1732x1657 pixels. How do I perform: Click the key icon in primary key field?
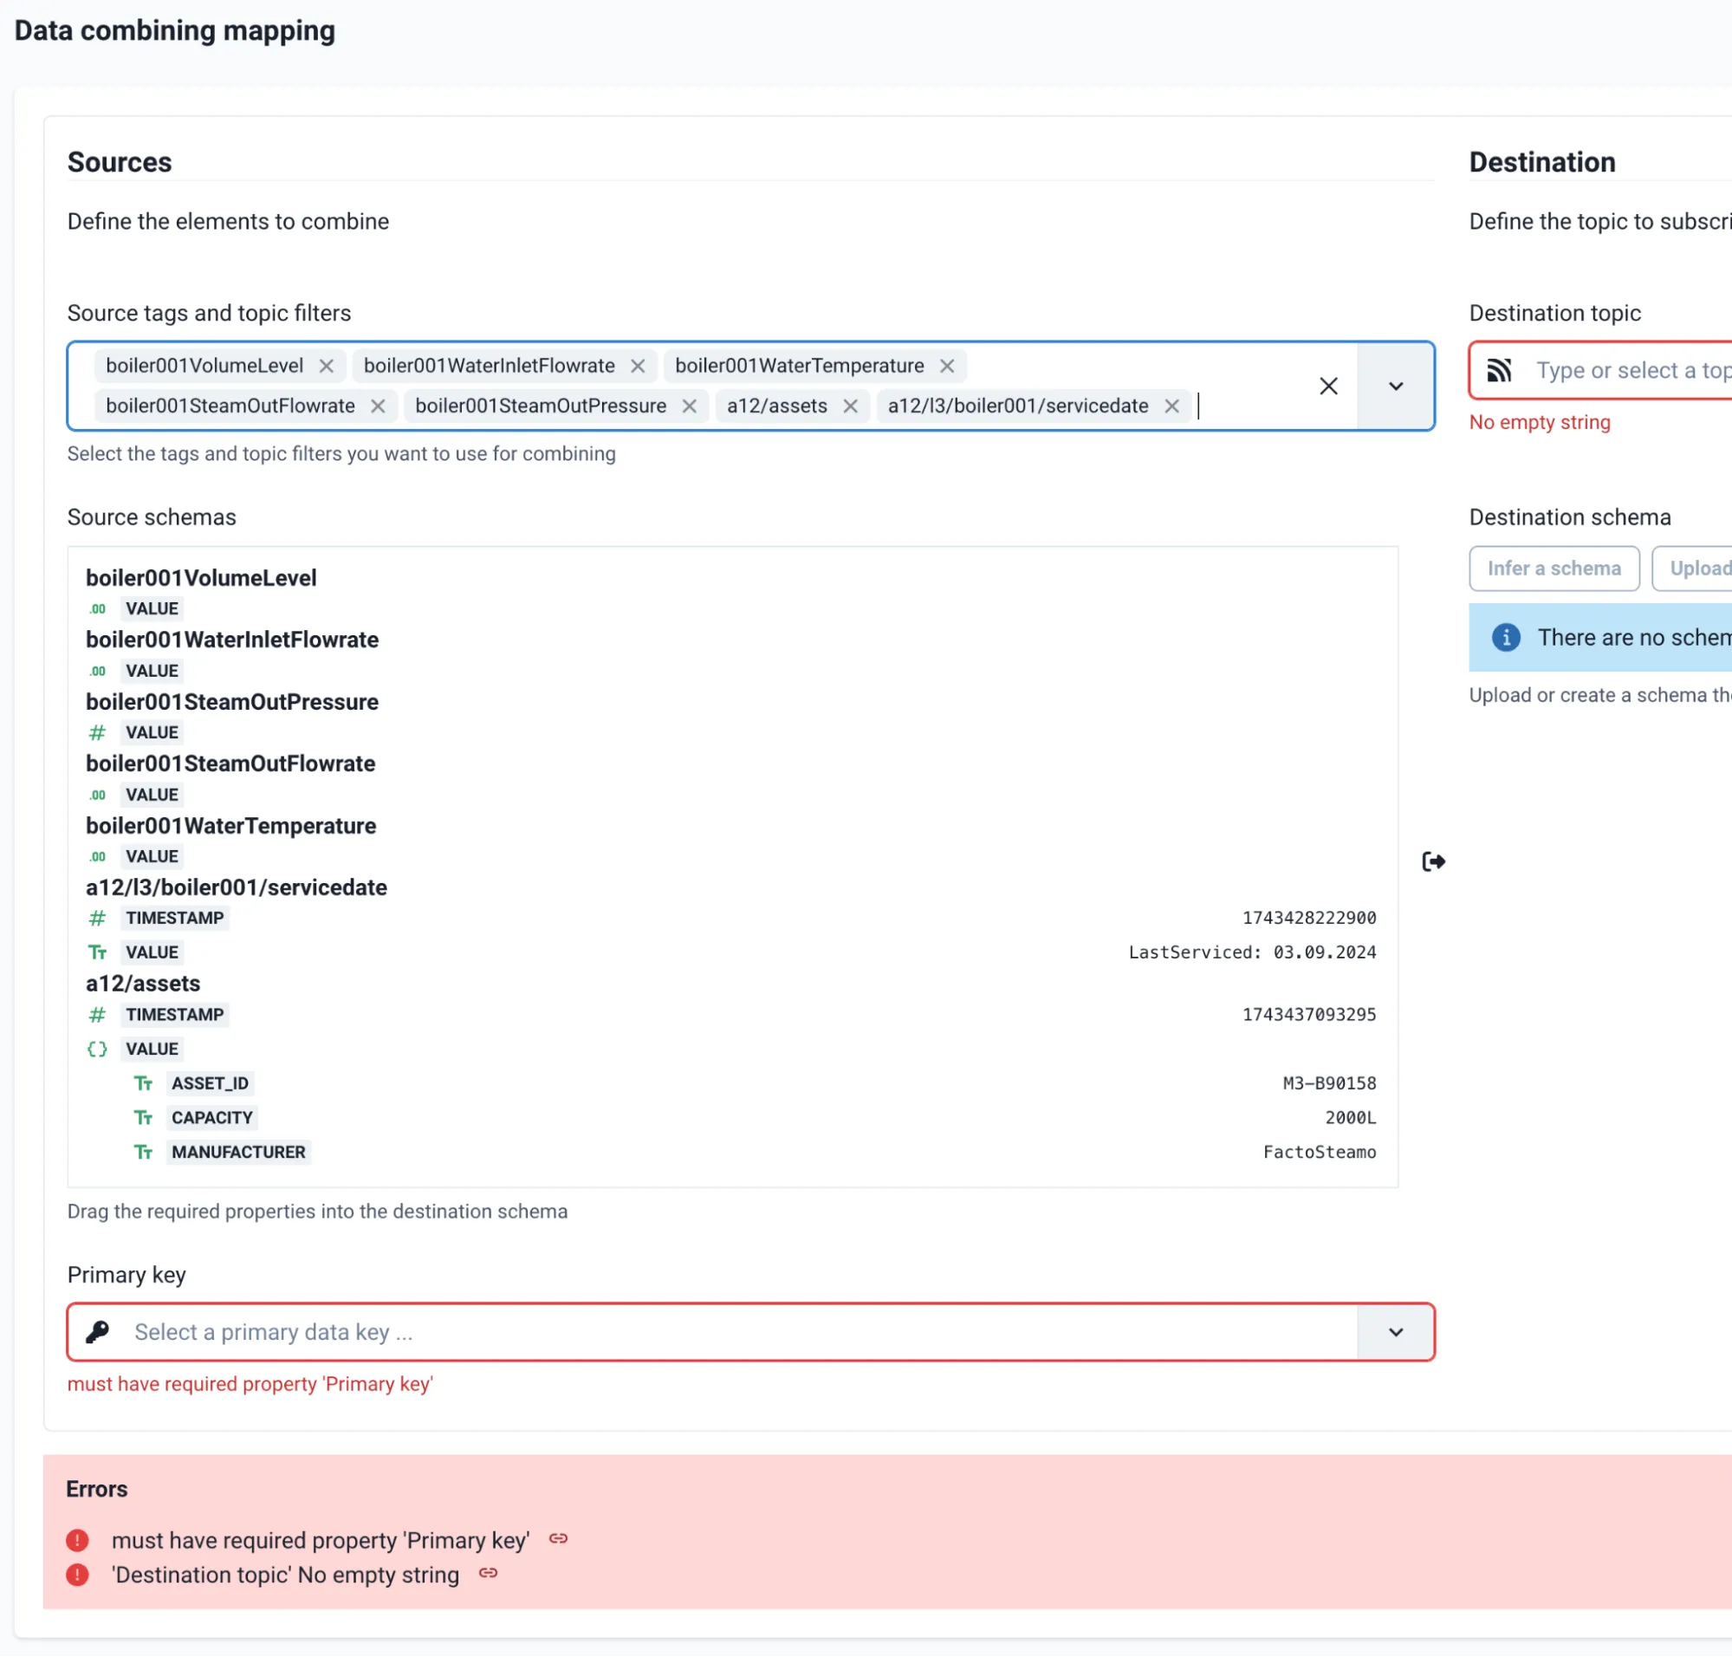[x=97, y=1332]
